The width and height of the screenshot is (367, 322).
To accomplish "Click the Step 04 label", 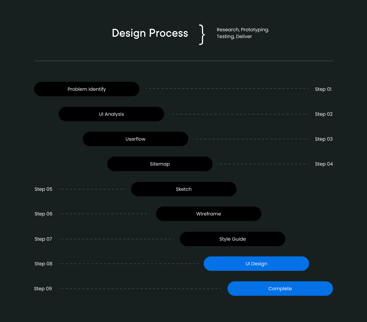I will coord(324,164).
